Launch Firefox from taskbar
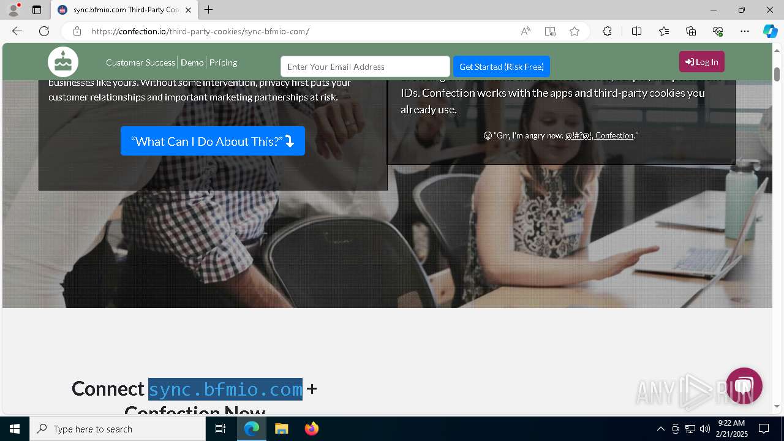 point(312,429)
